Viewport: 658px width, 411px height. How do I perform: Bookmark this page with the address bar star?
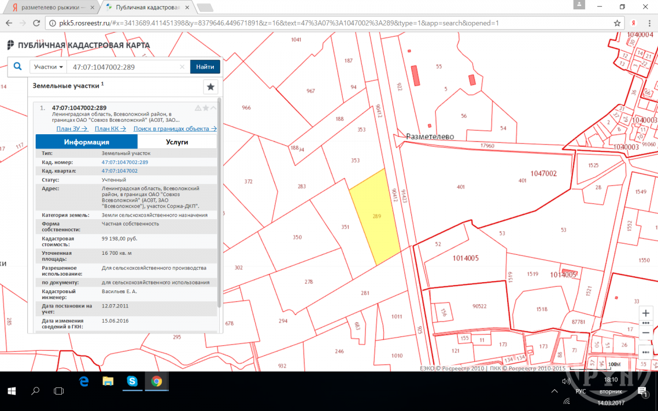tap(617, 23)
